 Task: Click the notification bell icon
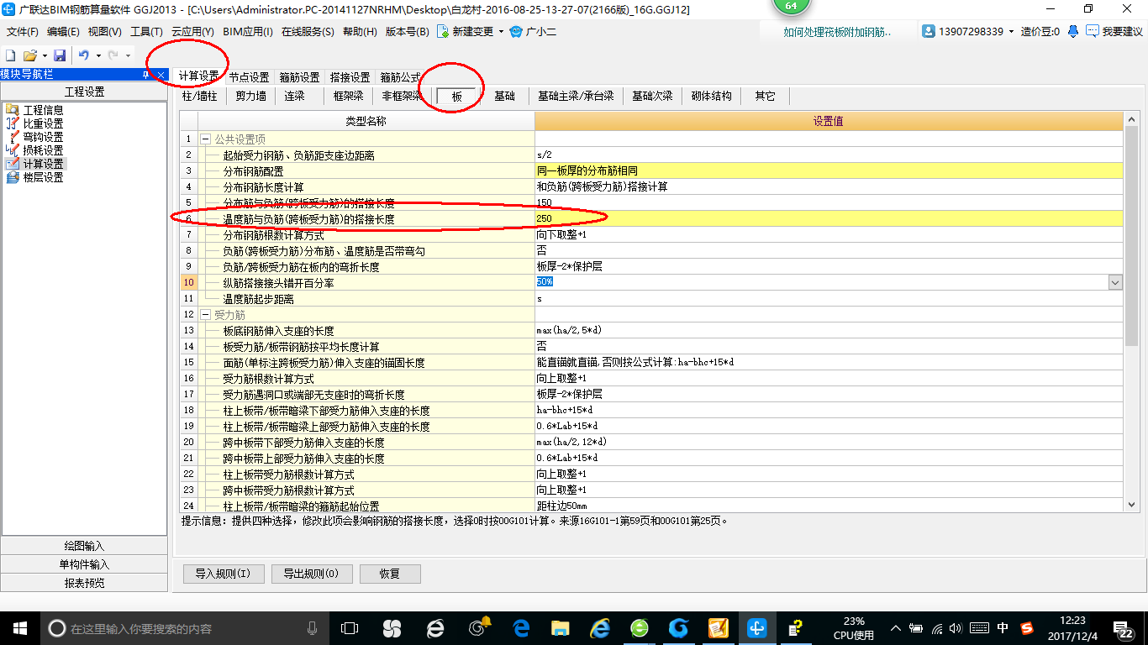pos(1073,31)
